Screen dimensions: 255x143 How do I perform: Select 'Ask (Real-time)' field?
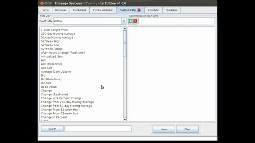51,64
